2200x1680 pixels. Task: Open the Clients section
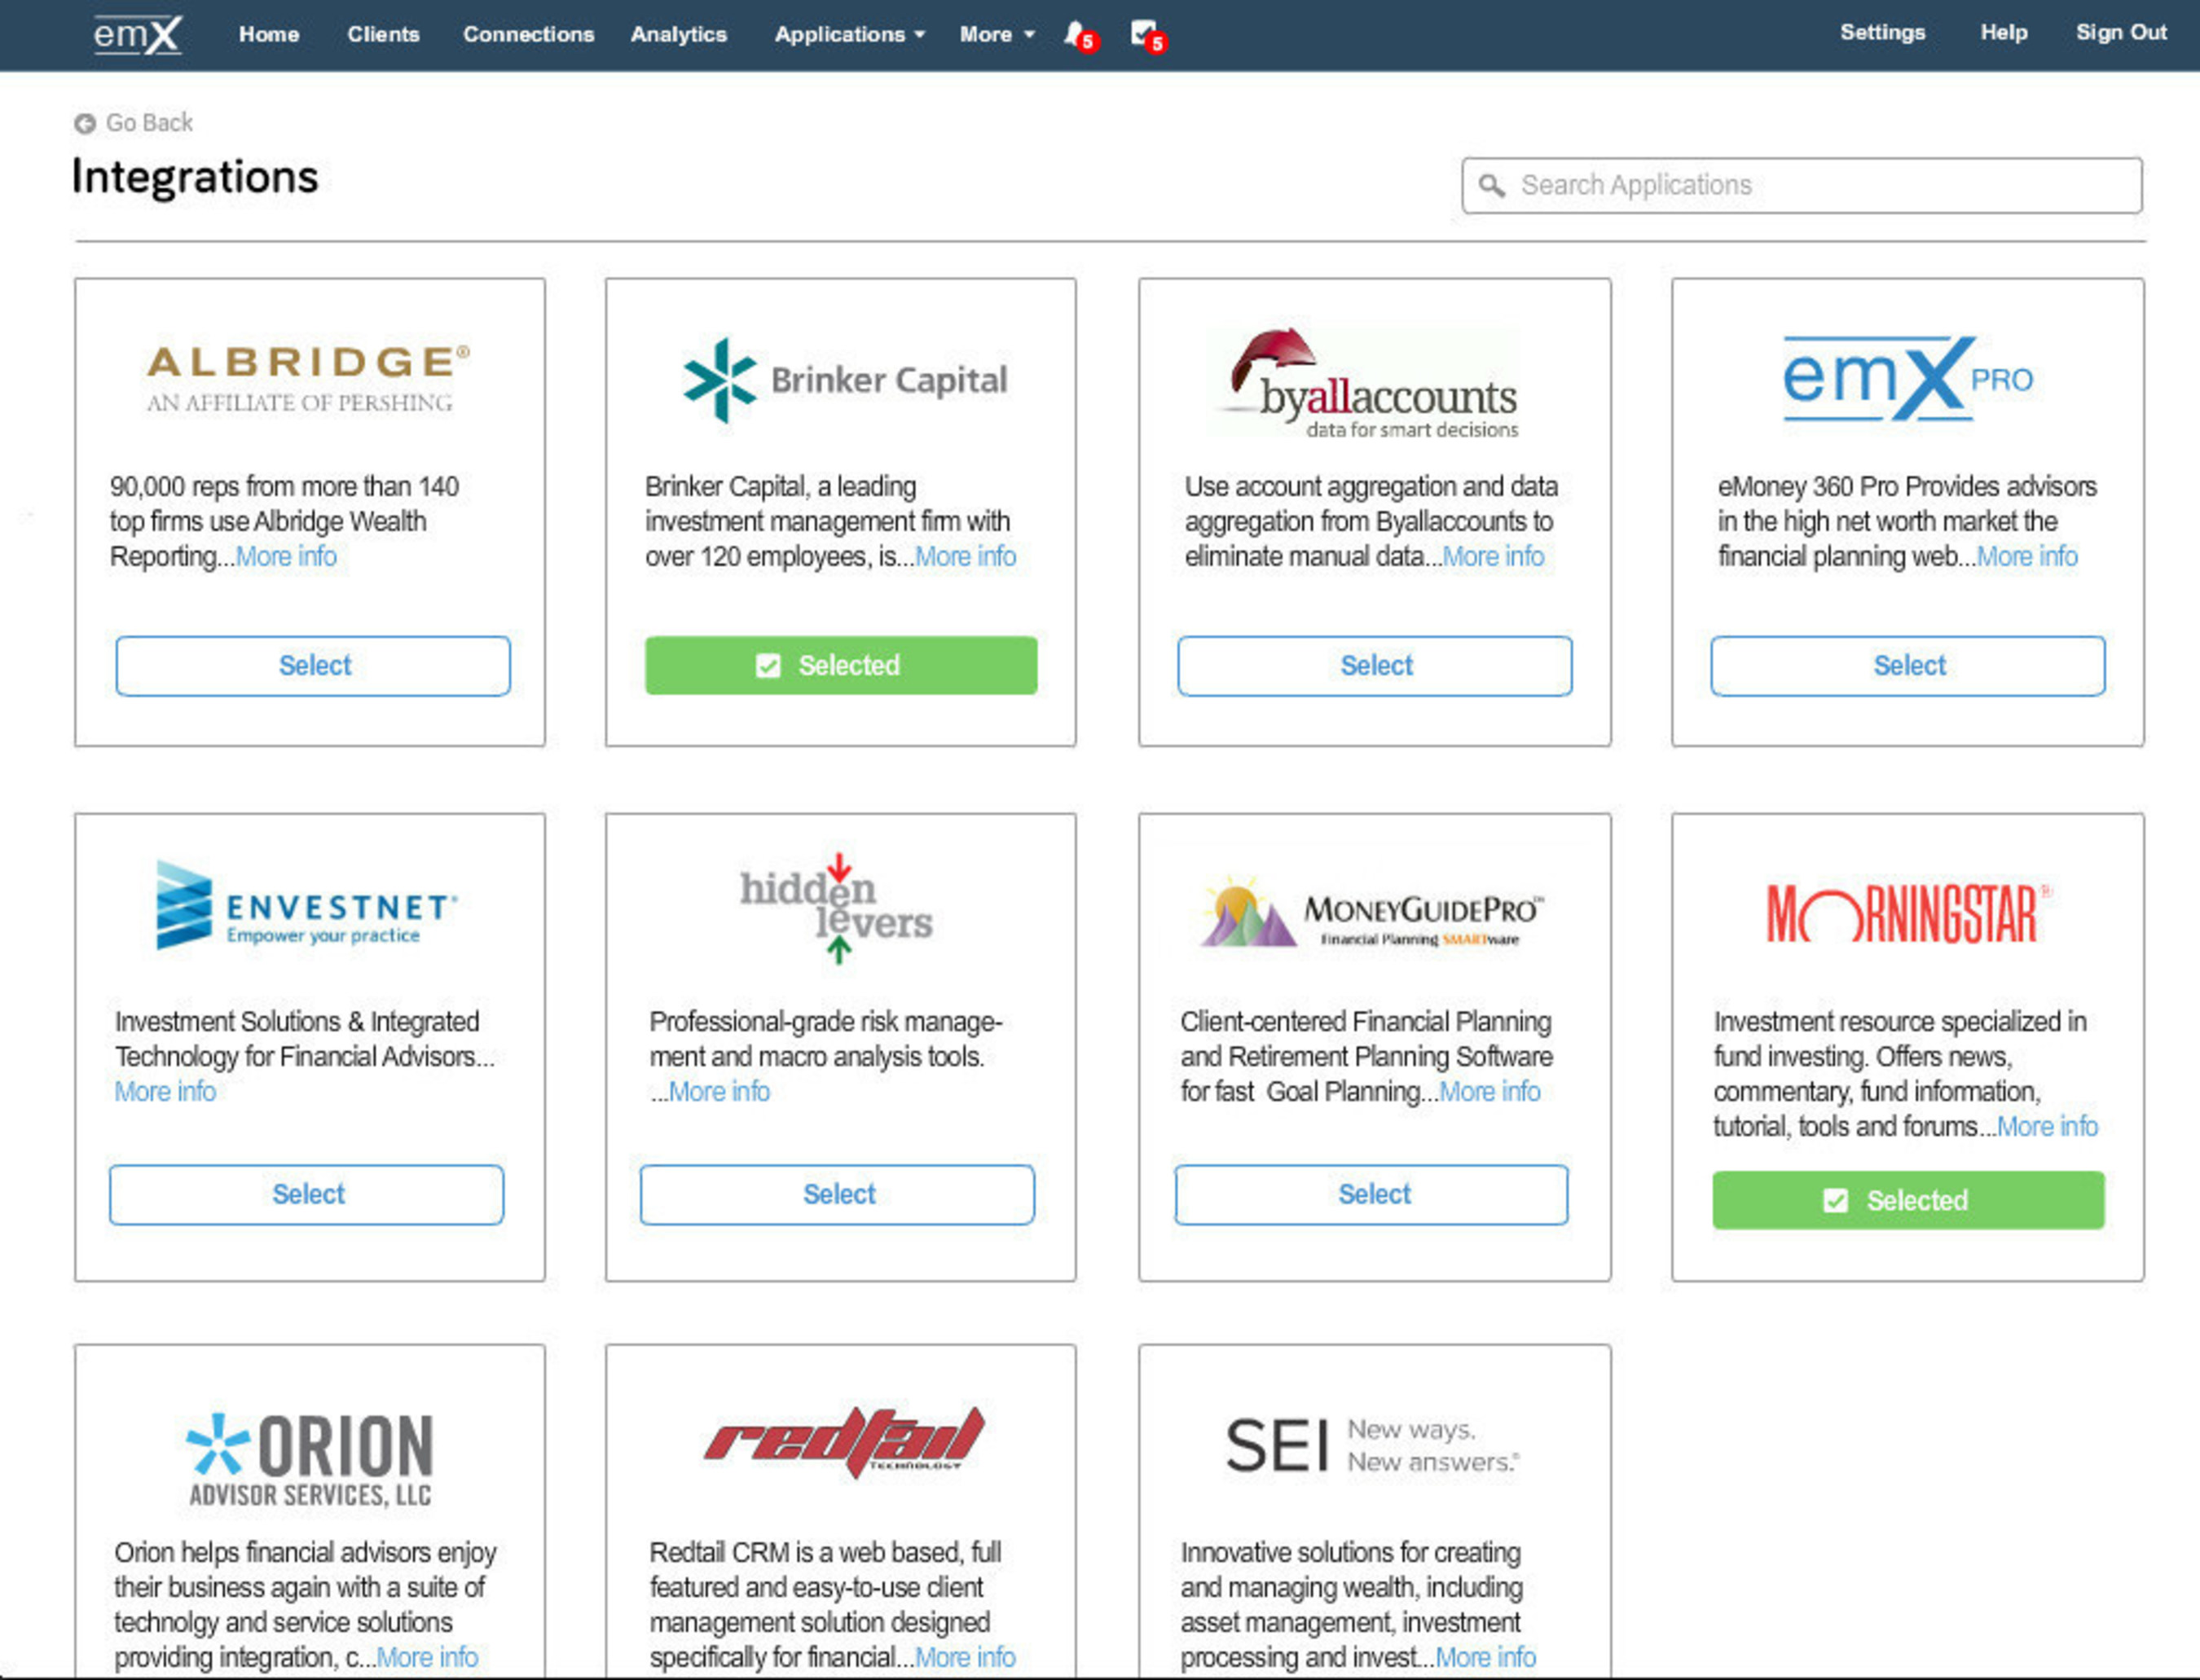pyautogui.click(x=383, y=34)
